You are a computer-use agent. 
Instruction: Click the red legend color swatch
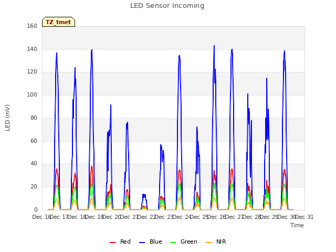112,243
